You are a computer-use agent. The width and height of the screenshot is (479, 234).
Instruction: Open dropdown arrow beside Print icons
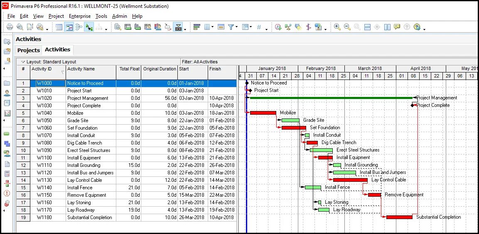(x=47, y=29)
